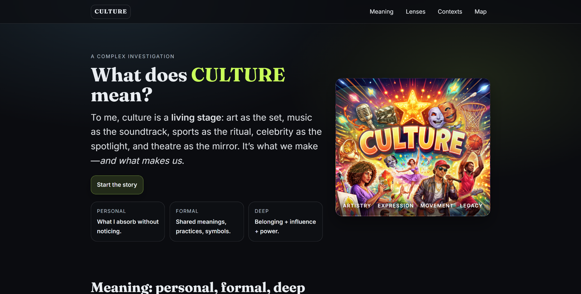
Task: Select Contexts in the top navigation
Action: [450, 12]
